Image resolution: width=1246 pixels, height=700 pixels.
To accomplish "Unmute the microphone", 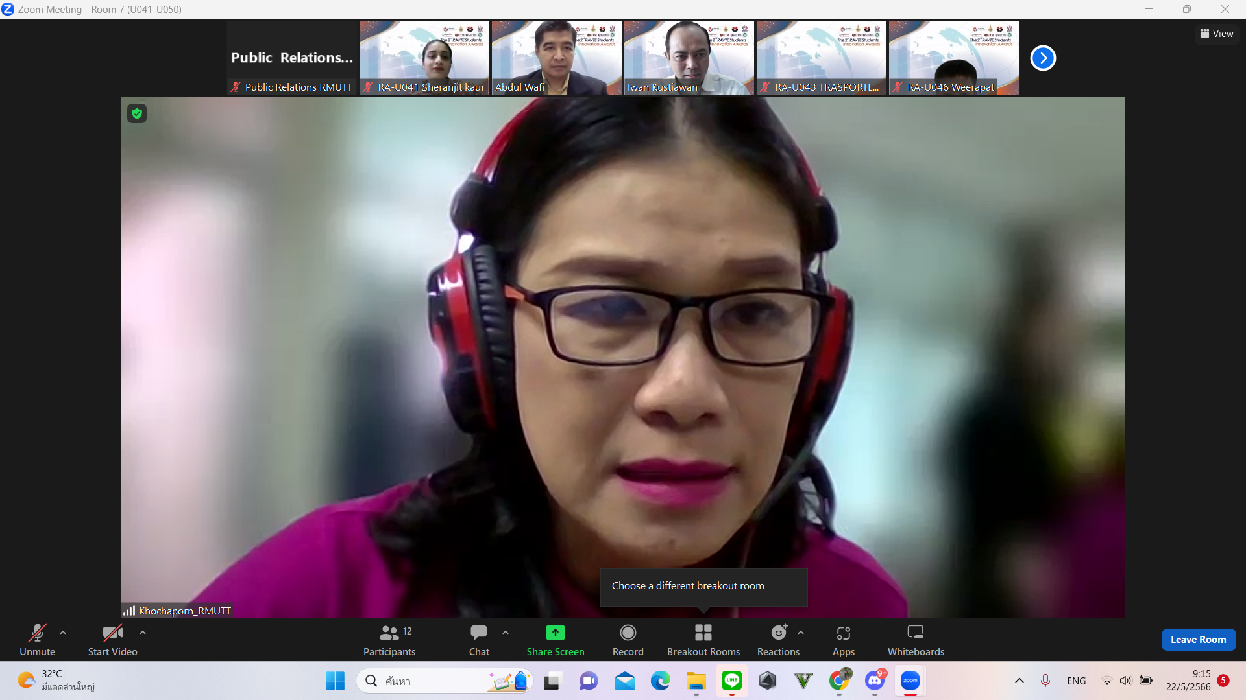I will [x=37, y=640].
